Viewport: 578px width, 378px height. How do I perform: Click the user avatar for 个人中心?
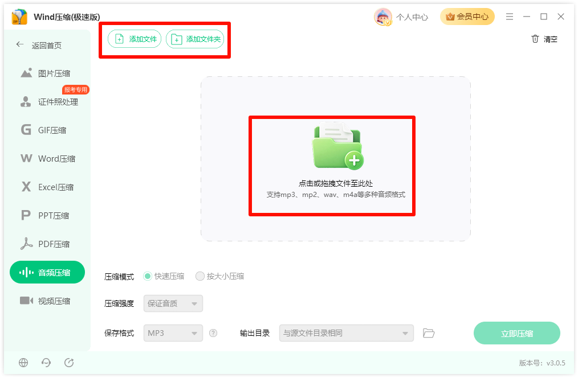382,17
